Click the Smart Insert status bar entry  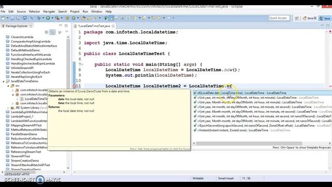pyautogui.click(x=226, y=179)
